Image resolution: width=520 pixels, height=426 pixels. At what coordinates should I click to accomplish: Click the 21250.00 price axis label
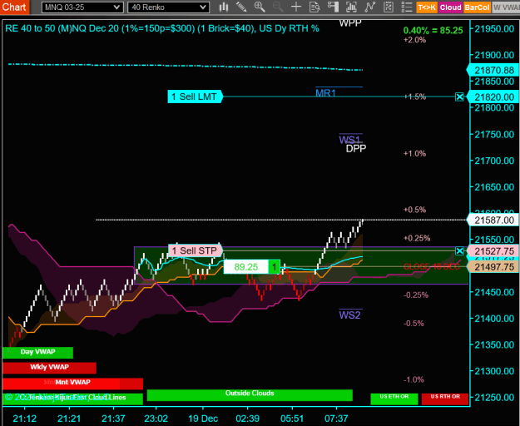pyautogui.click(x=494, y=398)
